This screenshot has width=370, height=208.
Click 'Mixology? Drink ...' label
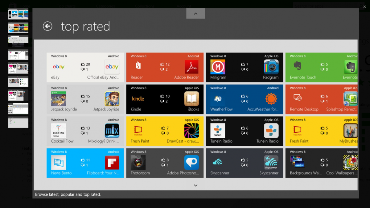click(x=104, y=141)
